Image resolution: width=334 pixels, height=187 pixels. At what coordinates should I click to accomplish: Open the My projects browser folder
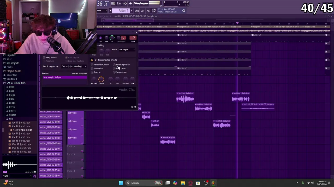pos(13,63)
